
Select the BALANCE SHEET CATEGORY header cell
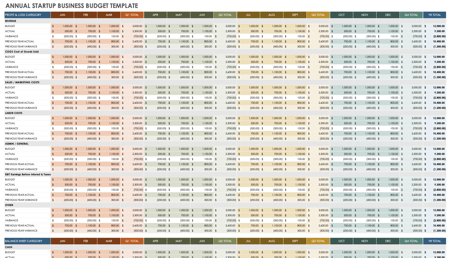tap(28, 241)
